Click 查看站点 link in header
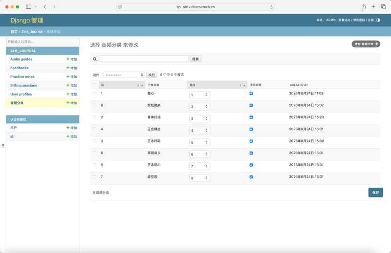 344,20
